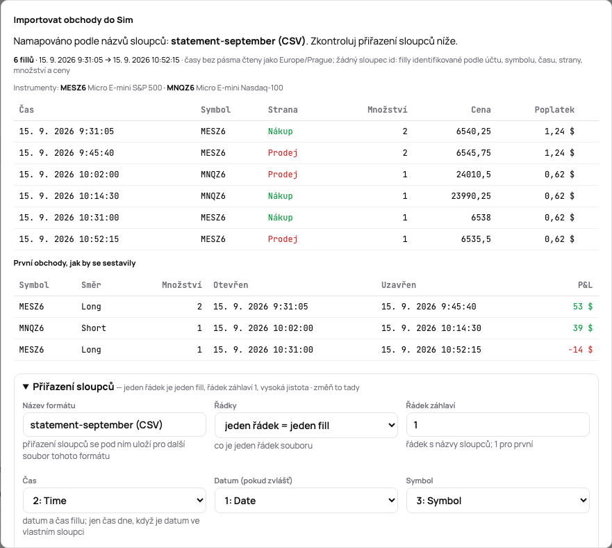Viewport: 612px width, 548px height.
Task: Click the price cell 6540,25
Action: (x=474, y=131)
